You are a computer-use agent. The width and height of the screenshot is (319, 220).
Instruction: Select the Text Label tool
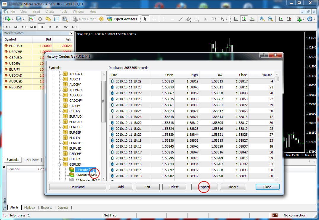coord(214,19)
